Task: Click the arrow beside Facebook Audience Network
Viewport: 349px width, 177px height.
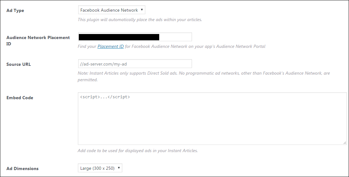Action: pos(142,10)
